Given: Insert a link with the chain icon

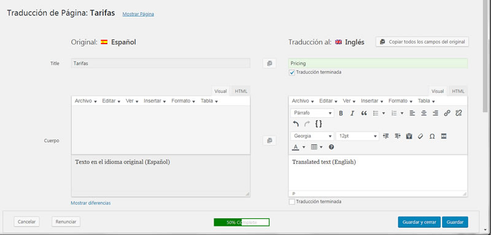Looking at the screenshot, I should tap(447, 114).
